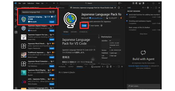175x91 pixels.
Task: Toggle the Auto Update checkbox
Action: pyautogui.click(x=90, y=25)
